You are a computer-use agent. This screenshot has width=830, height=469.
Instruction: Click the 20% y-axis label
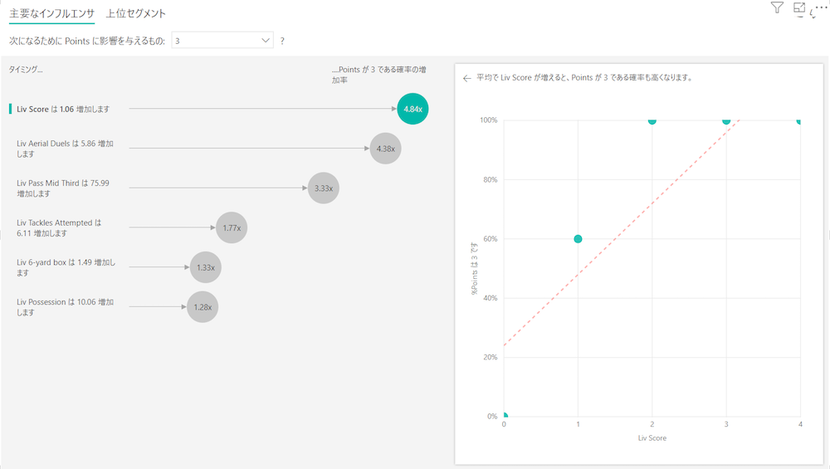[491, 357]
